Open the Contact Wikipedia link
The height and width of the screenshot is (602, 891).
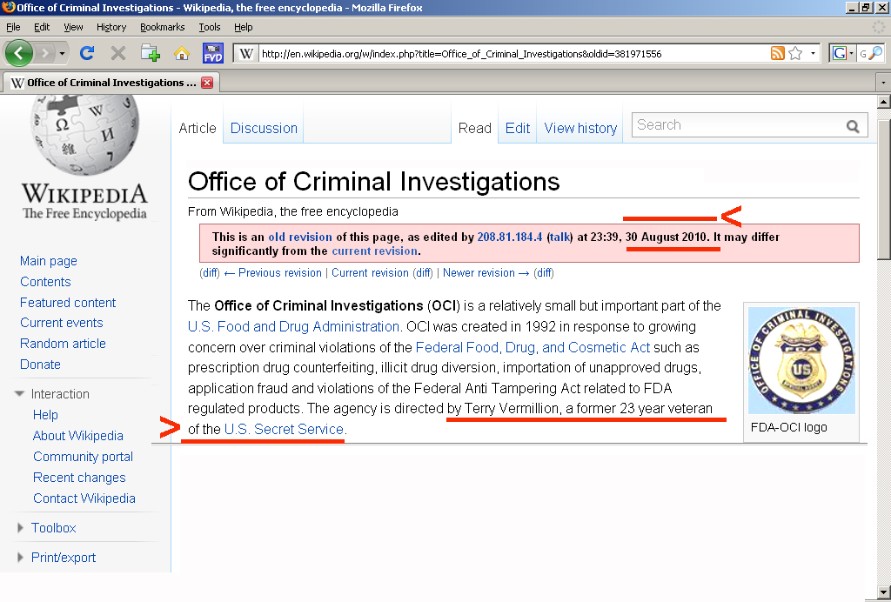click(x=84, y=498)
